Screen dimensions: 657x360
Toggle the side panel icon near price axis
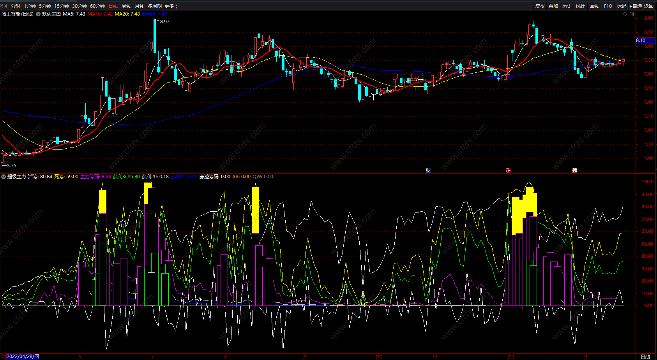(632, 14)
